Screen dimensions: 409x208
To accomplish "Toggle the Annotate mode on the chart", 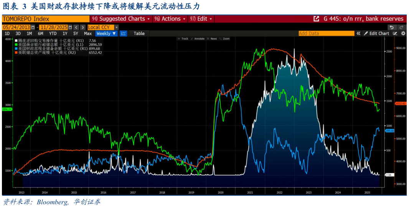I will tap(197, 39).
